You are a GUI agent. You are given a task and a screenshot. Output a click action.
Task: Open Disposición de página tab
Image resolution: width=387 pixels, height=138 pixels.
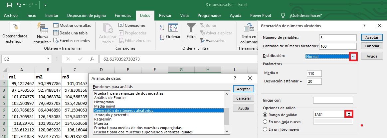point(87,16)
